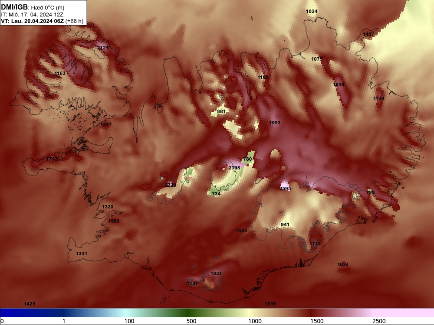
Task: Click the legend tick label 500
Action: 191,321
